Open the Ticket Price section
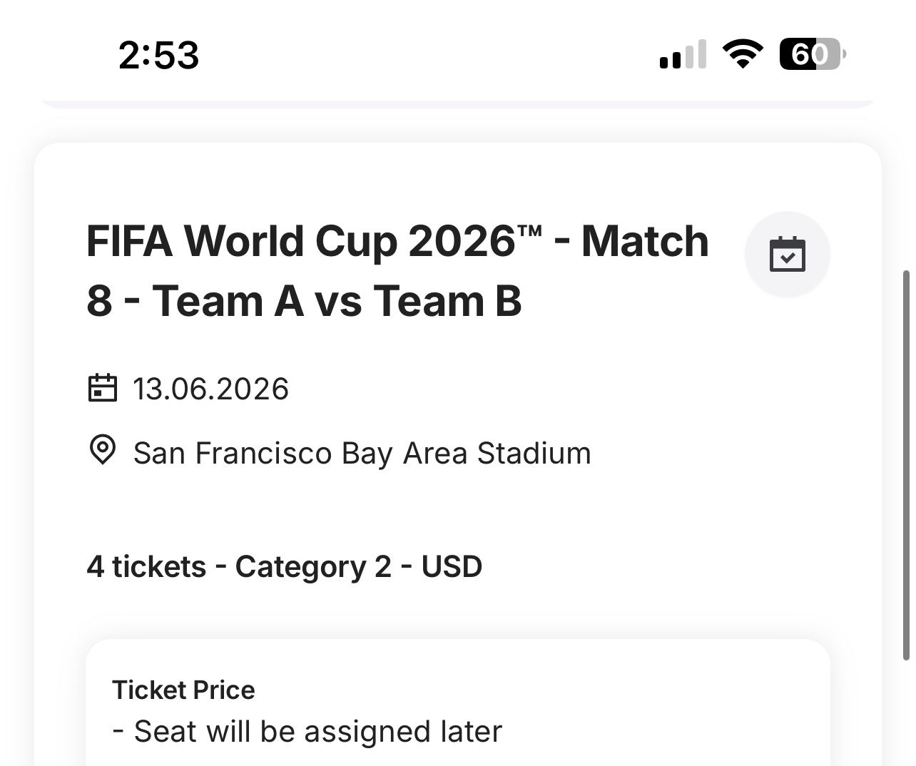The image size is (916, 766). 183,689
